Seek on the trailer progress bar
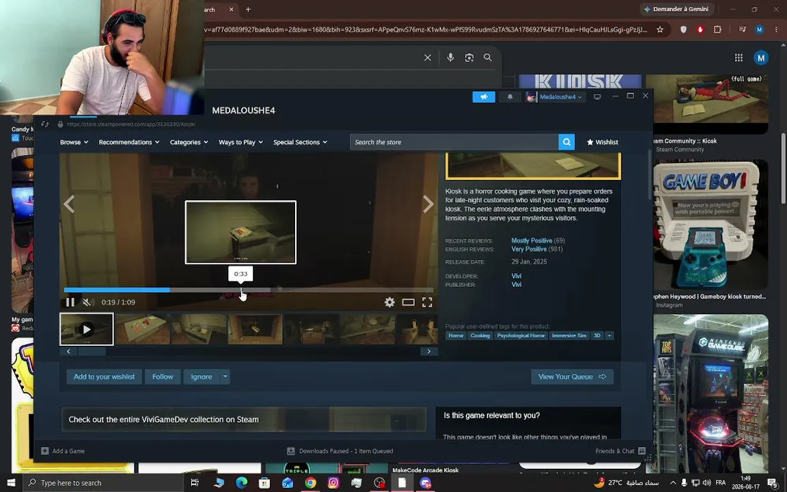Image resolution: width=787 pixels, height=492 pixels. 249,290
